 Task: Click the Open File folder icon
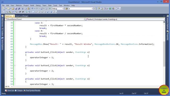click(13, 9)
